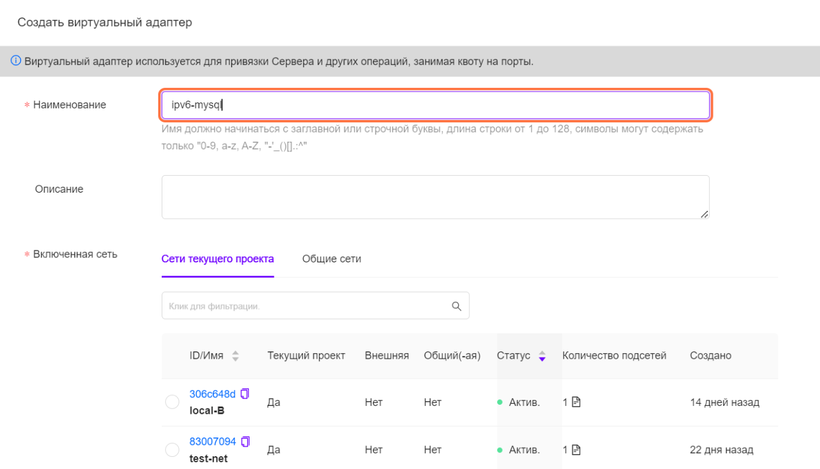Click the search magnifier icon in filter
Image resolution: width=820 pixels, height=469 pixels.
(457, 306)
